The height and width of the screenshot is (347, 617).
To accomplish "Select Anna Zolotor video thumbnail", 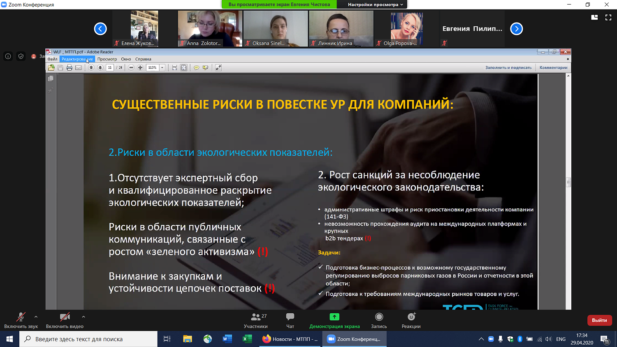I will pyautogui.click(x=210, y=29).
